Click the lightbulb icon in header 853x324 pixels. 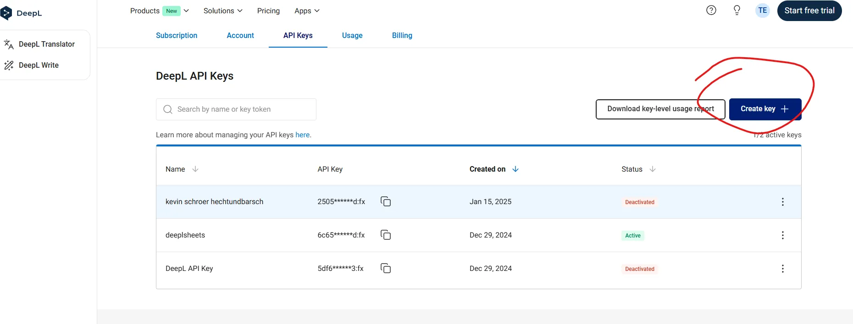737,11
